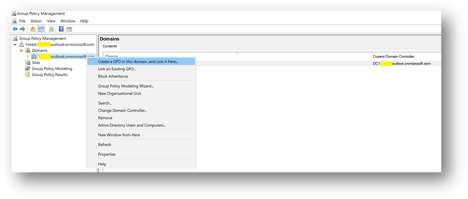Image resolution: width=468 pixels, height=199 pixels.
Task: Select the Domains label in the tree
Action: click(x=39, y=50)
